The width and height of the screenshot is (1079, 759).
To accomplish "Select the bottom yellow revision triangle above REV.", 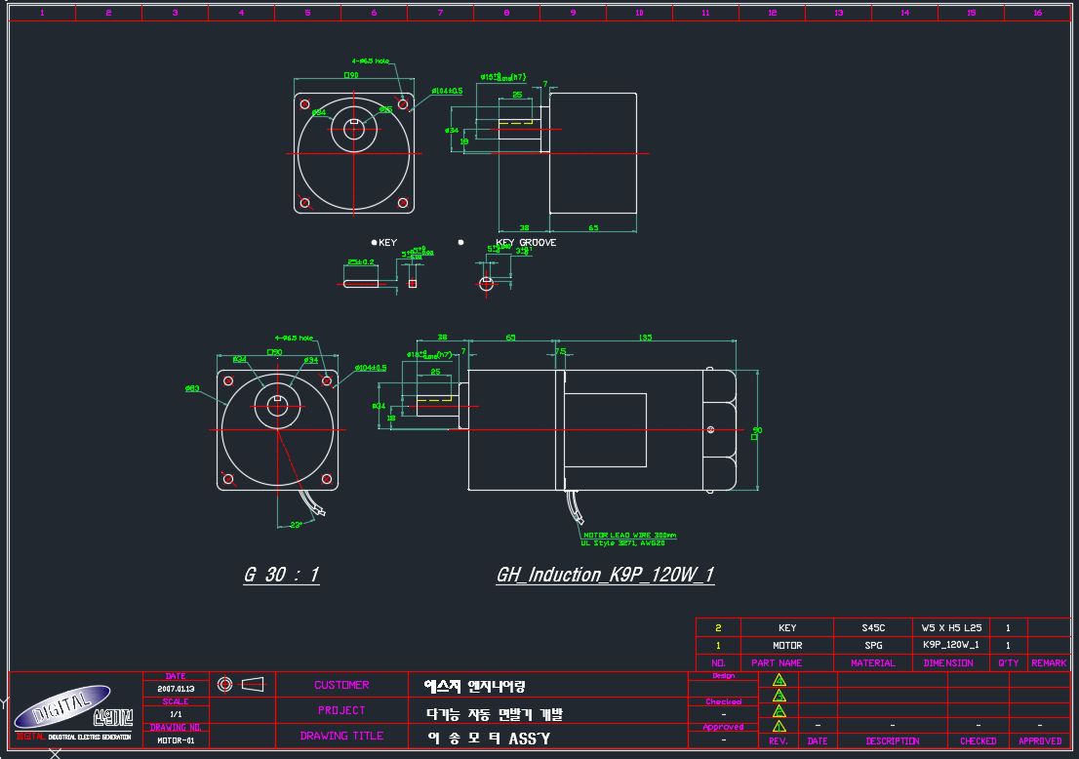I will point(779,726).
